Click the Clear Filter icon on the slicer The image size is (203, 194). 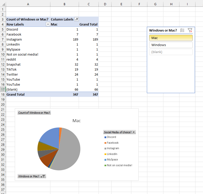[190, 30]
